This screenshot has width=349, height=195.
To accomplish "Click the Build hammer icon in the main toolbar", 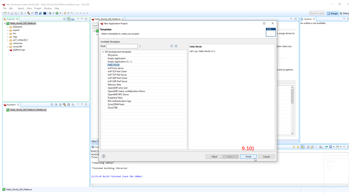I will coord(29,13).
